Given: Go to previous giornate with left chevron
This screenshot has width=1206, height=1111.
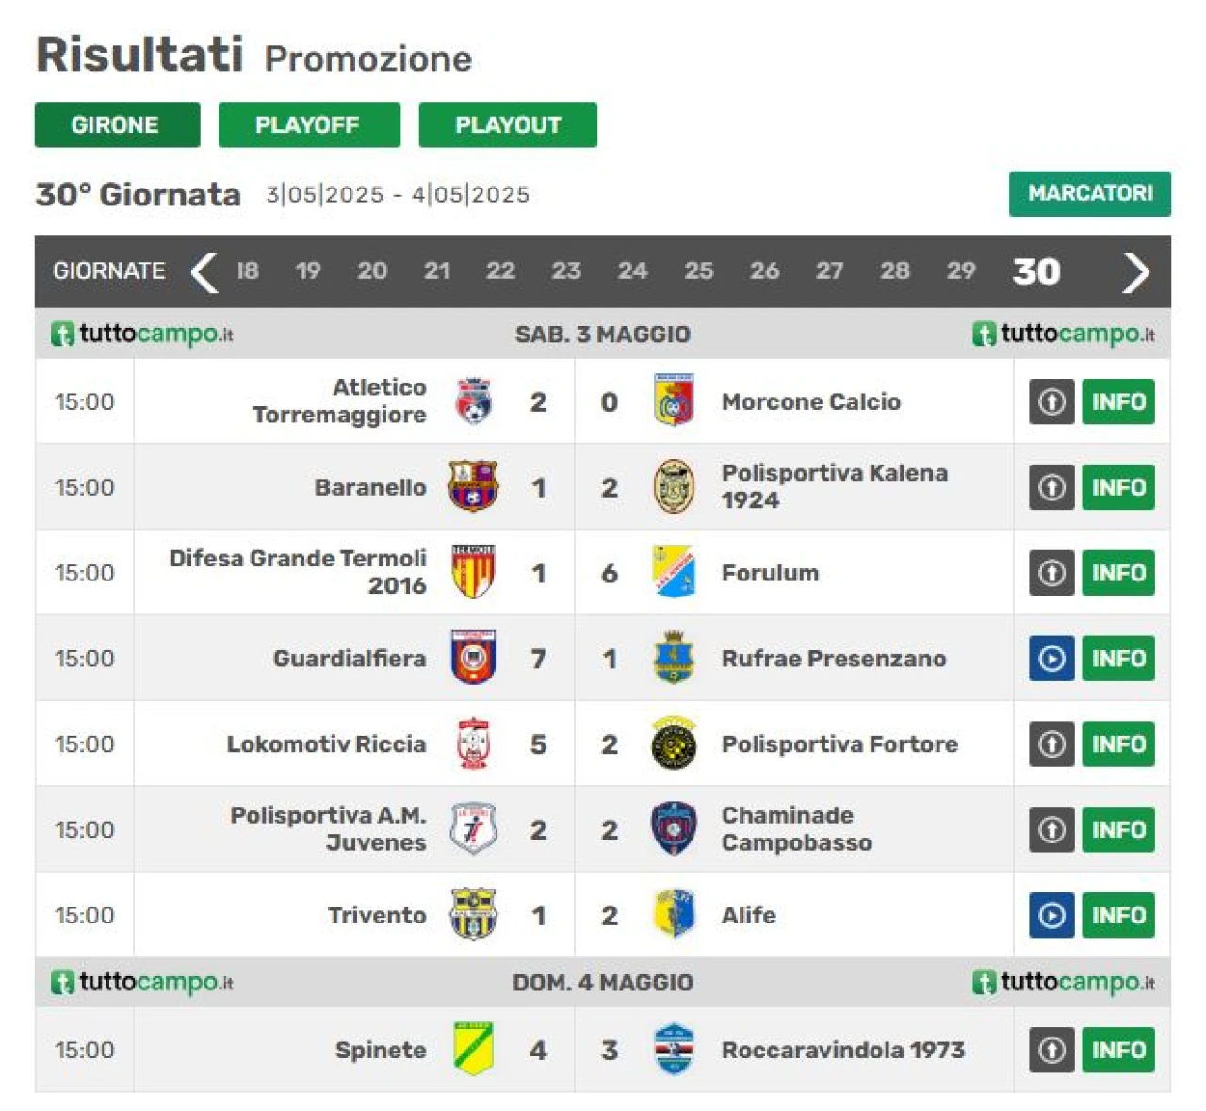Looking at the screenshot, I should (x=204, y=271).
